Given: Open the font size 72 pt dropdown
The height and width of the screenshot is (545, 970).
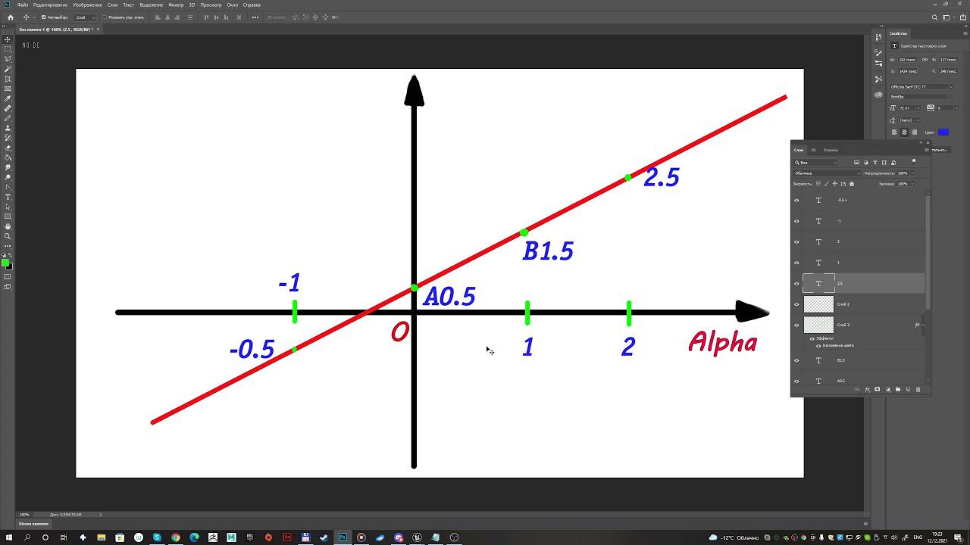Looking at the screenshot, I should pos(918,107).
